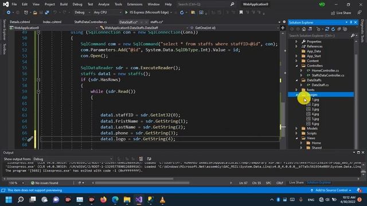Switch to staffs.cs tab

(x=157, y=22)
